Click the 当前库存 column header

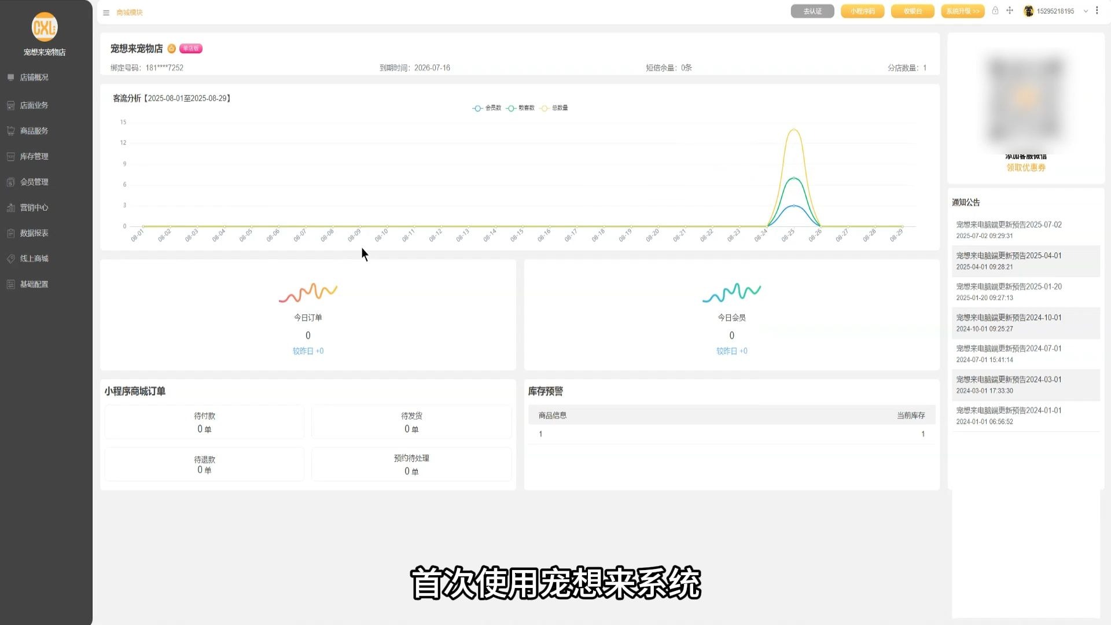pos(911,416)
